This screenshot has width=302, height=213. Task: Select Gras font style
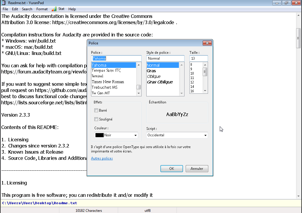[163, 71]
